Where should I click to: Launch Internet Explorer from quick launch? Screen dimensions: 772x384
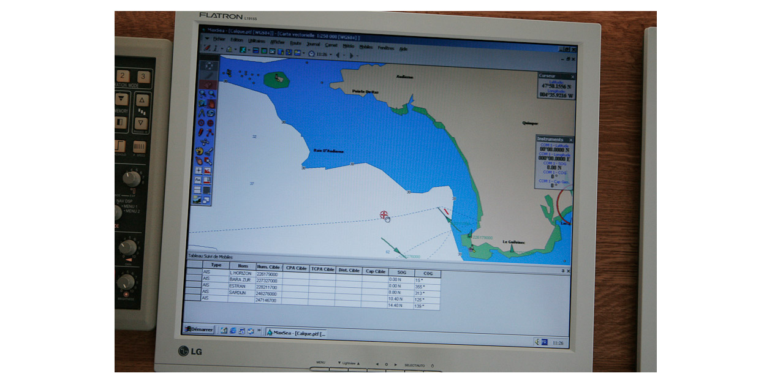click(233, 331)
